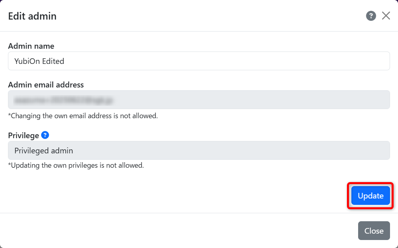This screenshot has height=248, width=398.
Task: Click blank header space right of title
Action: click(211, 16)
